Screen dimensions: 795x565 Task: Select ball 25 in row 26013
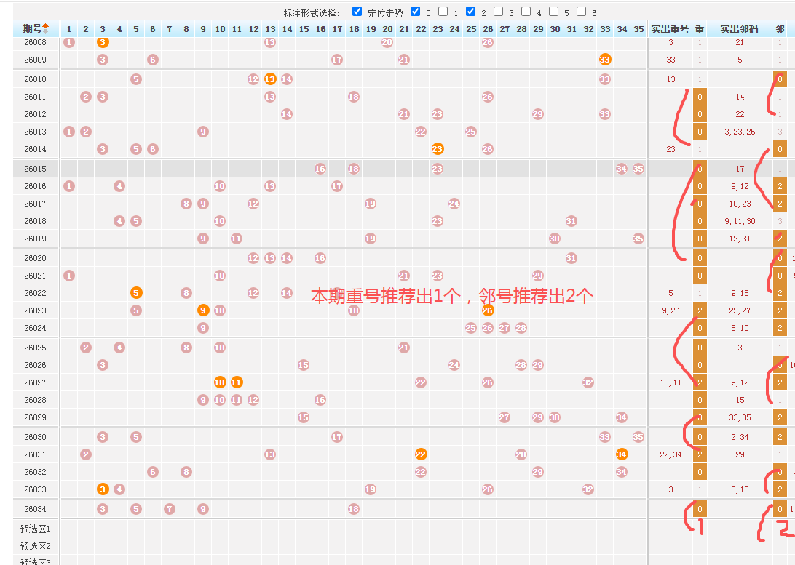(471, 132)
